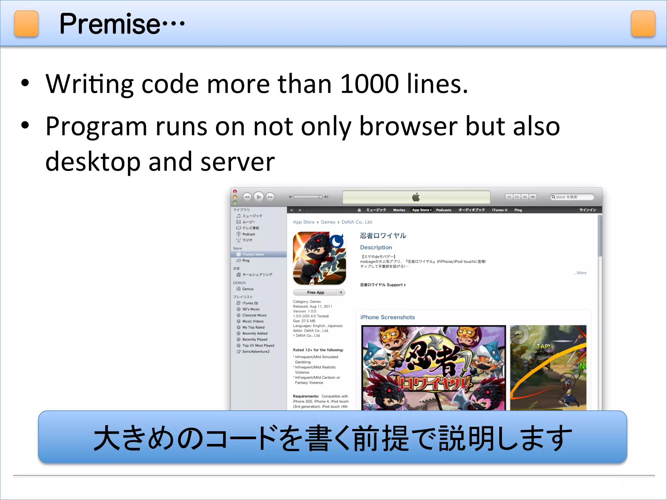Viewport: 667px width, 500px height.
Task: Click the DeNA Co., Ltd. breadcrumb link
Action: [x=357, y=222]
